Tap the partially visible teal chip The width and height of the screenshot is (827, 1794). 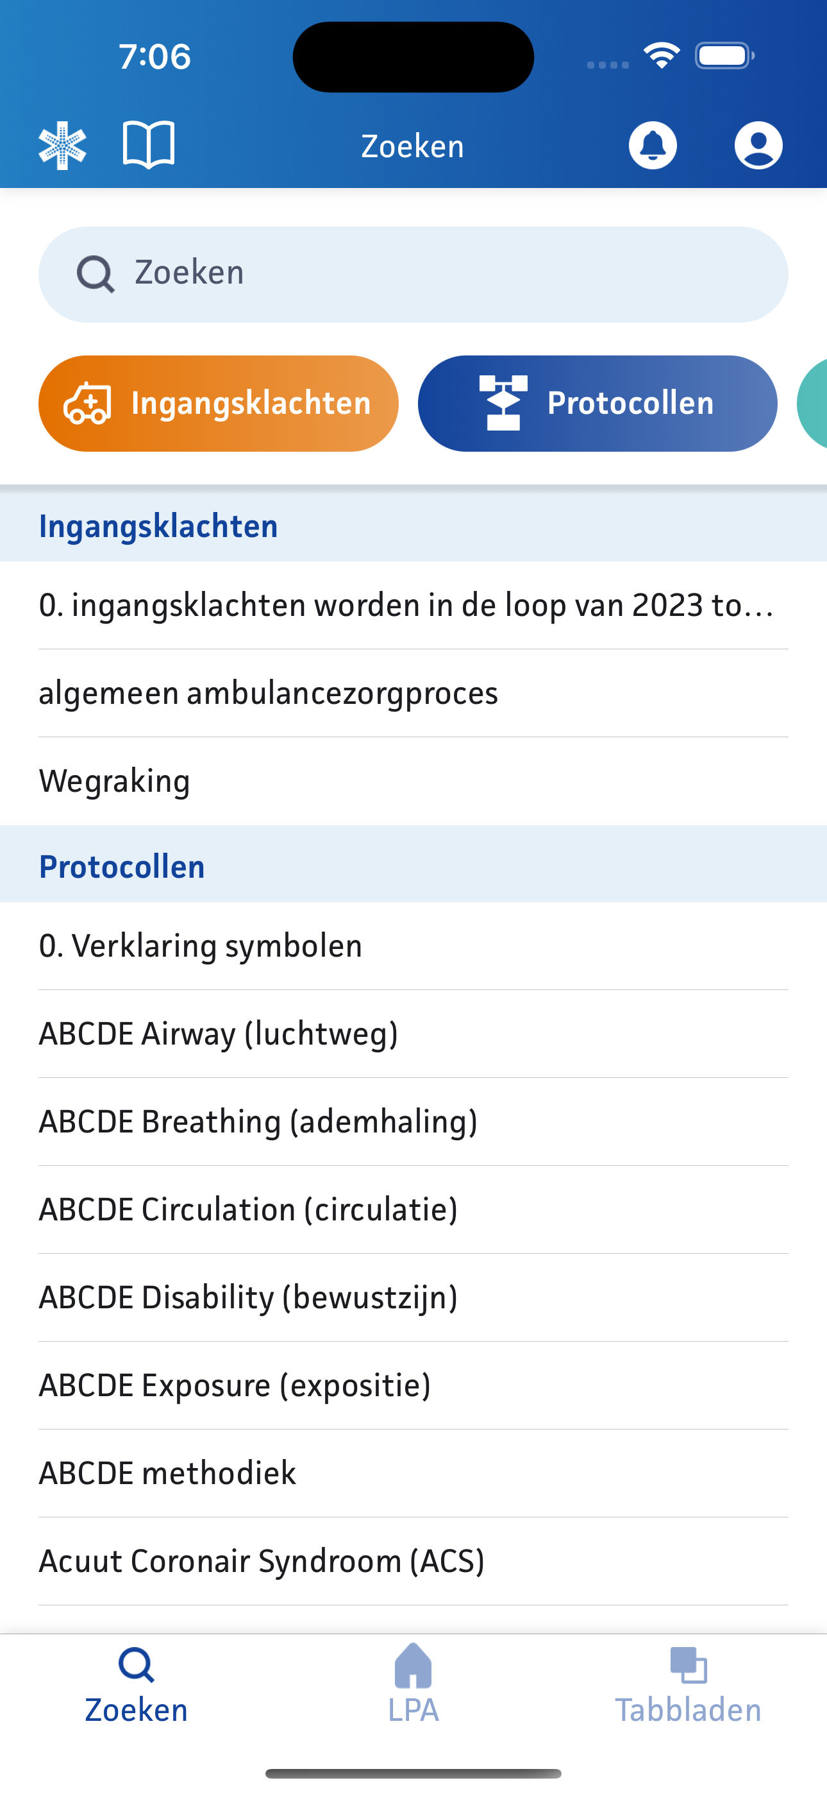813,403
